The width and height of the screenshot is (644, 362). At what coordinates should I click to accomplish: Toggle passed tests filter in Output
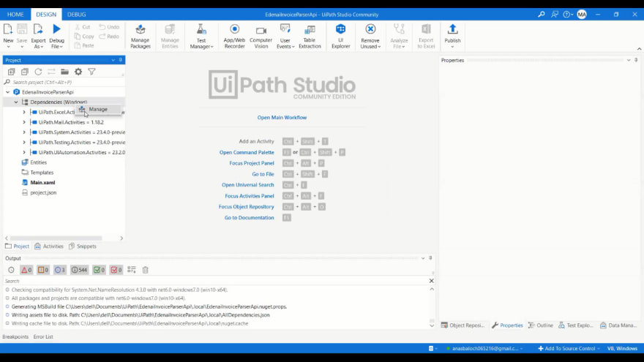coord(99,270)
